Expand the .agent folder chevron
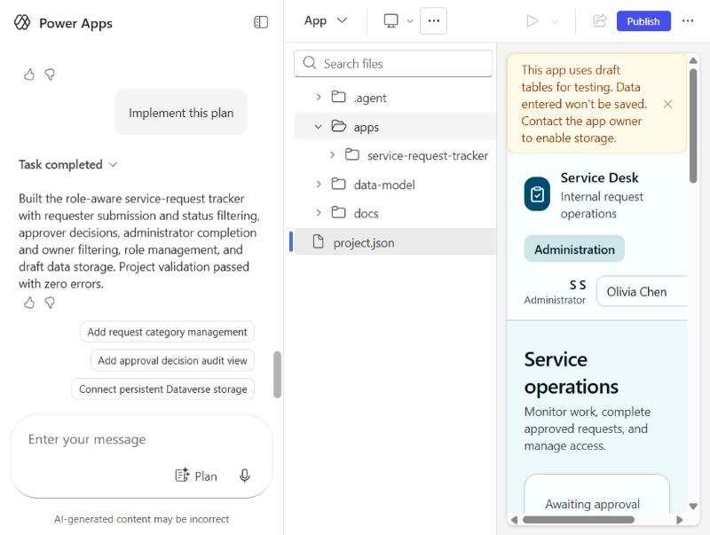The width and height of the screenshot is (710, 535). click(x=319, y=97)
